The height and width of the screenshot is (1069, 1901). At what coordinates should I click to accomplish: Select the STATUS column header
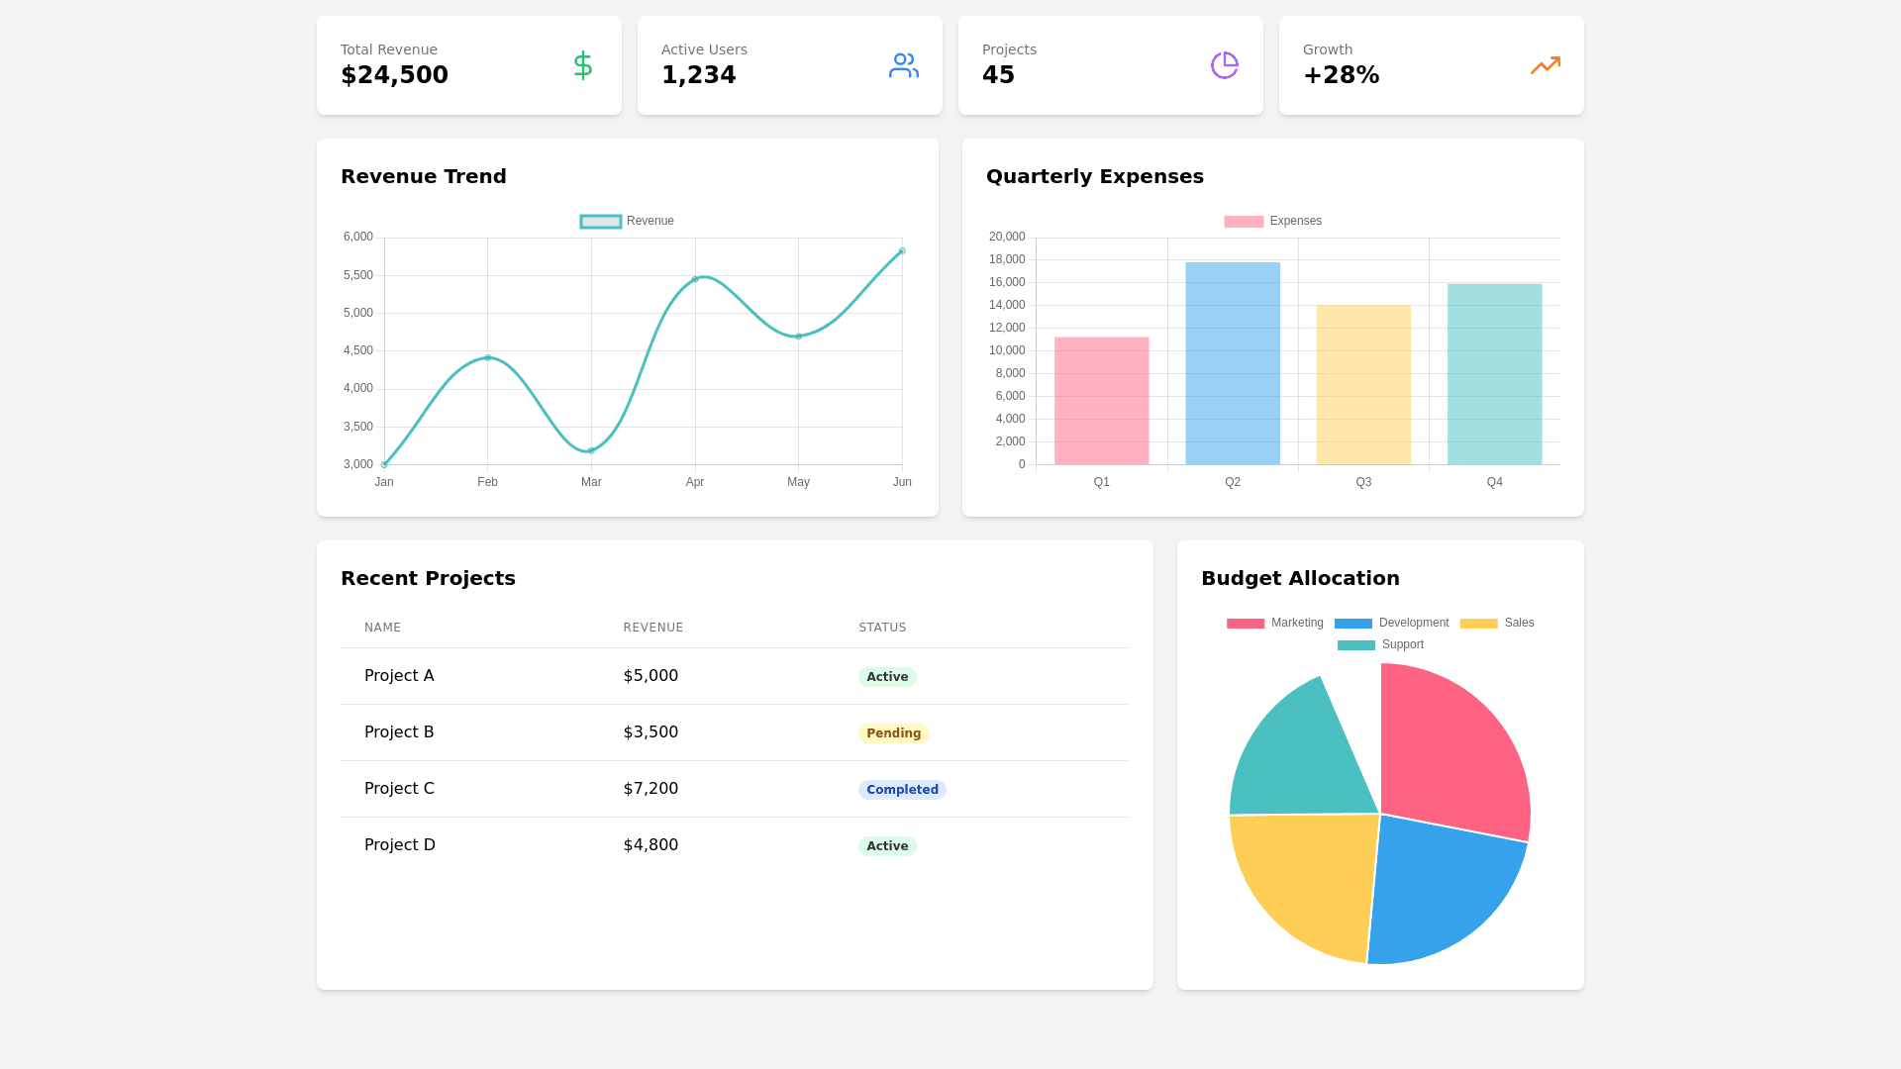click(x=882, y=627)
